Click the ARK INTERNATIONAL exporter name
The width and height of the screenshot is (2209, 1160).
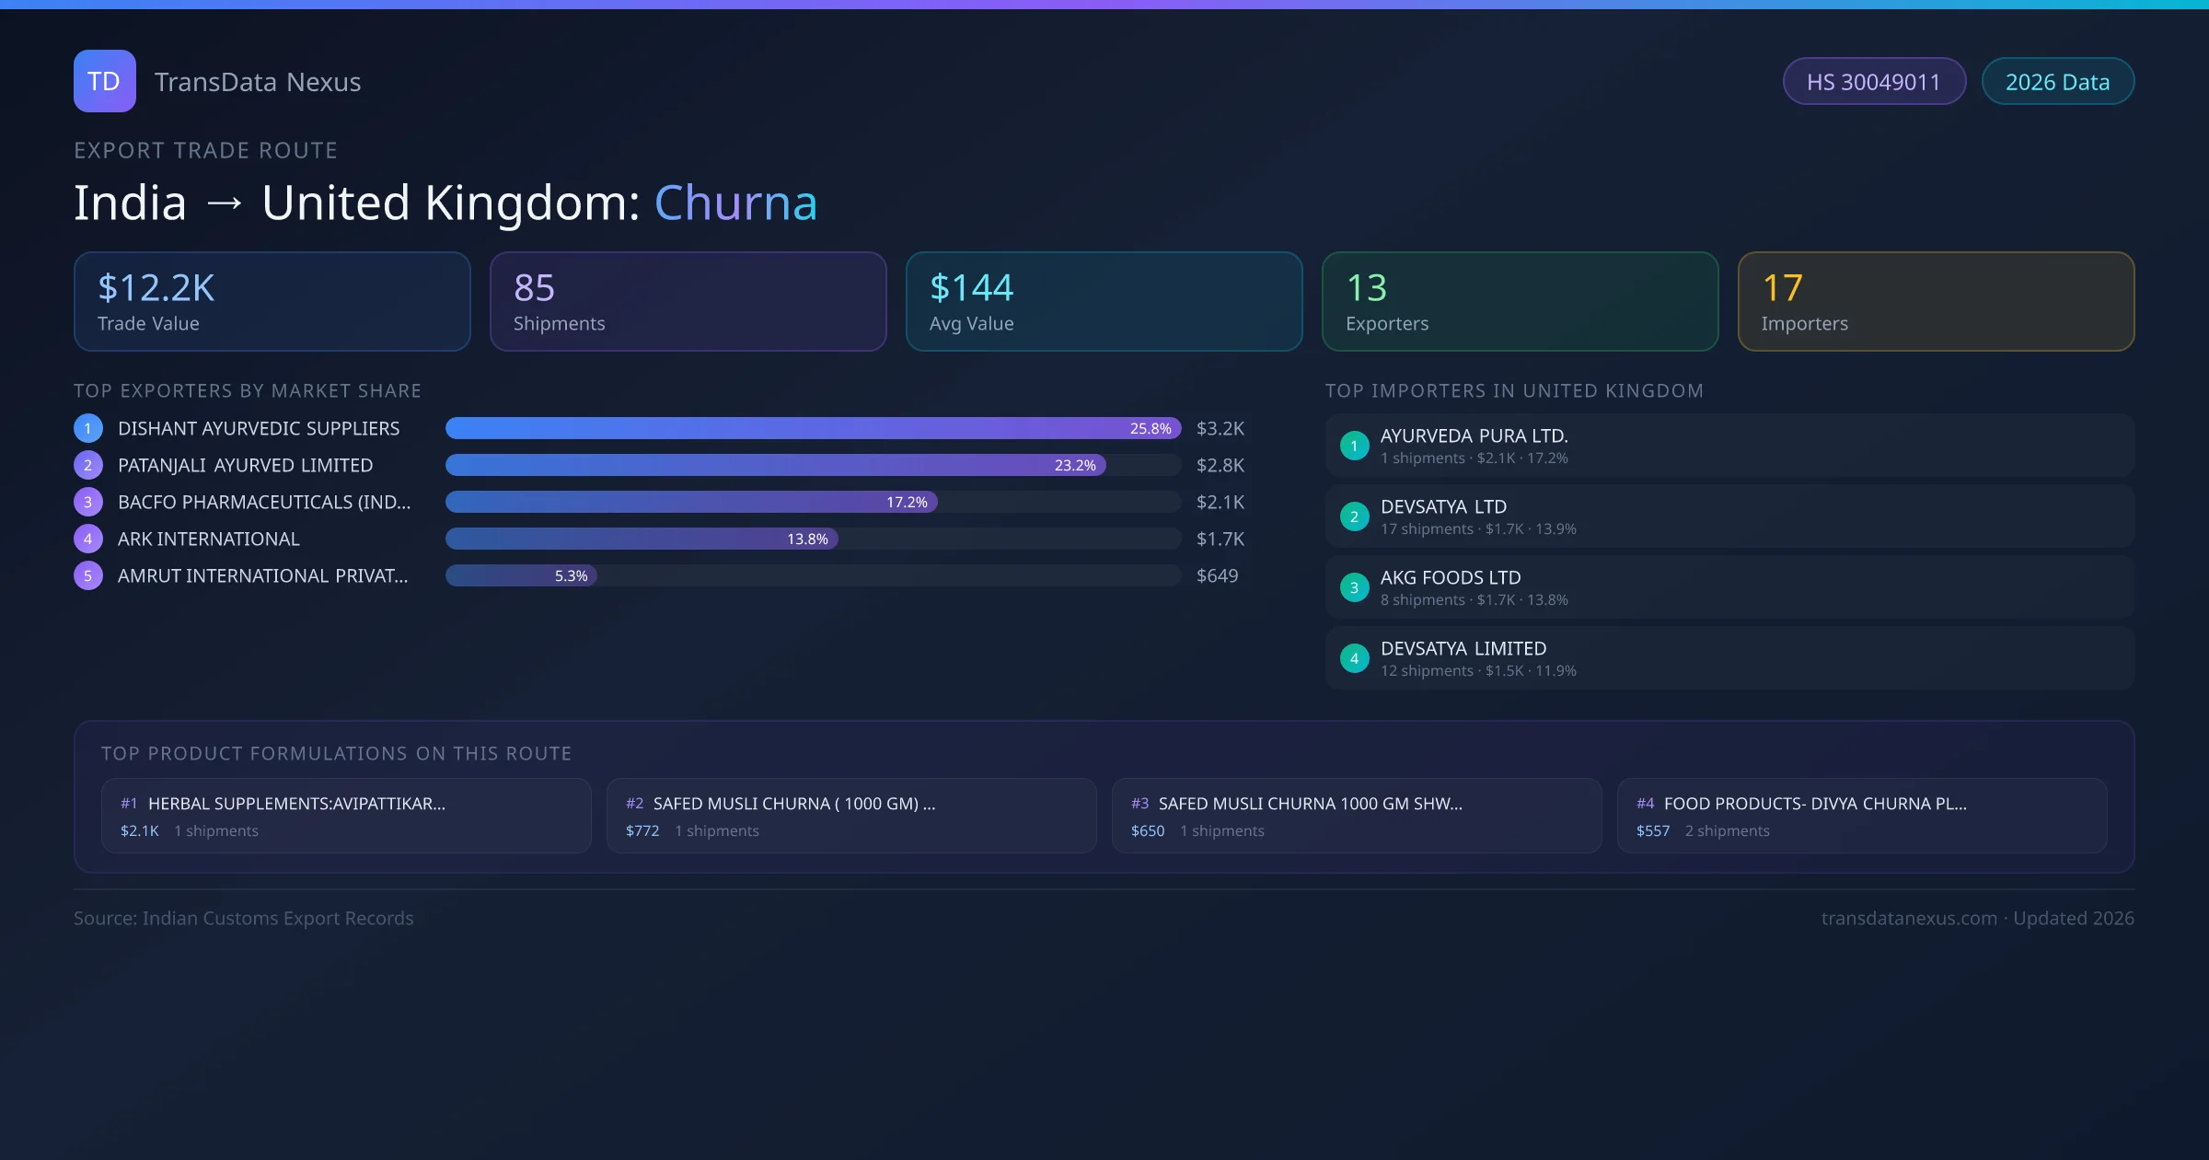(x=209, y=539)
